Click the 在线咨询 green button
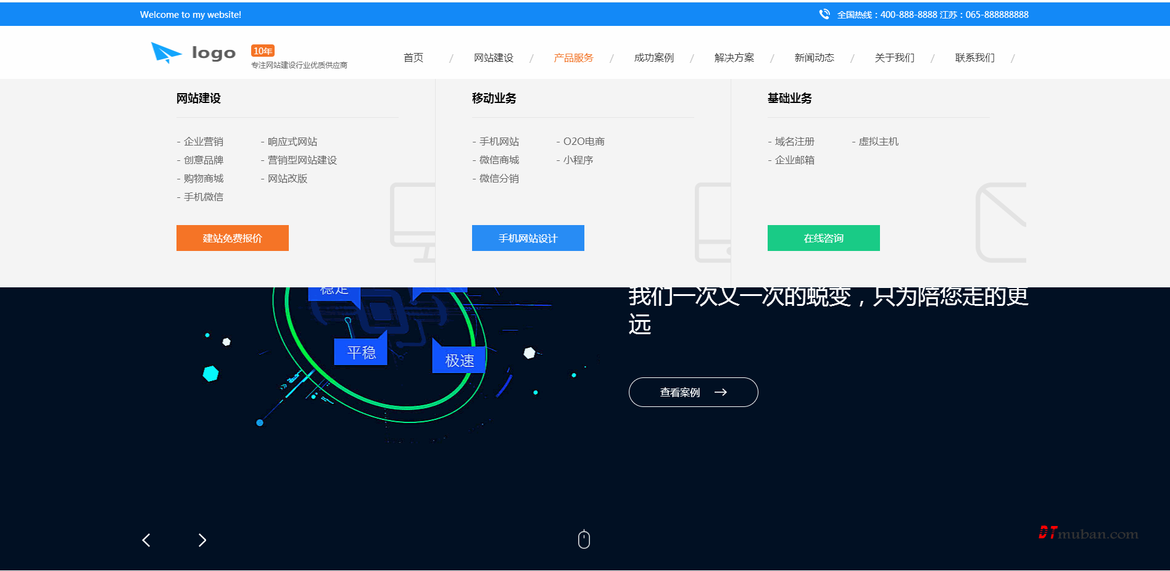This screenshot has height=571, width=1170. [x=823, y=238]
